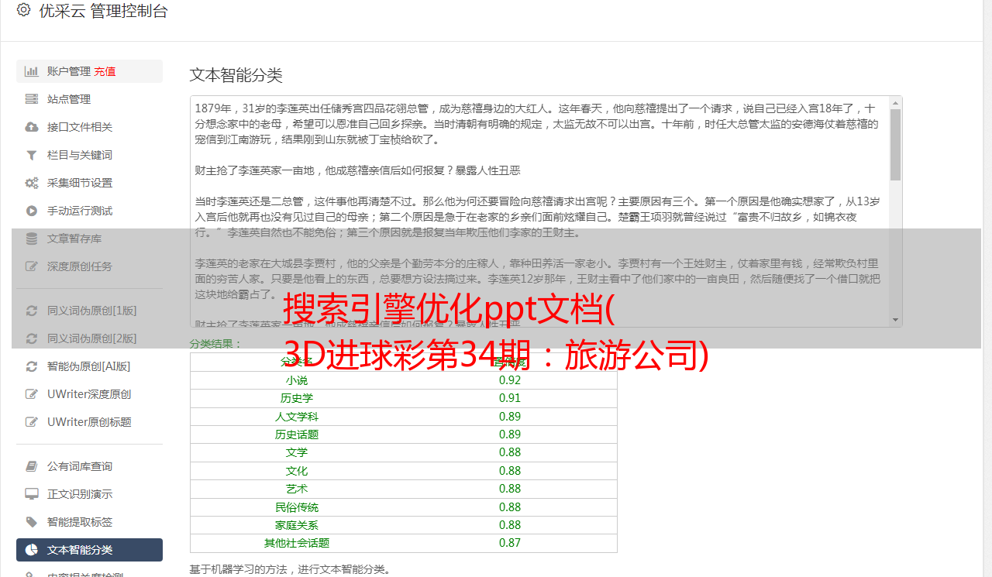
Task: Click the textarea scroll down arrow
Action: click(895, 320)
